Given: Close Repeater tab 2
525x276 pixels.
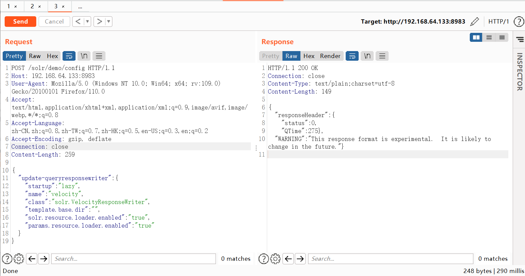Looking at the screenshot, I should tap(40, 7).
